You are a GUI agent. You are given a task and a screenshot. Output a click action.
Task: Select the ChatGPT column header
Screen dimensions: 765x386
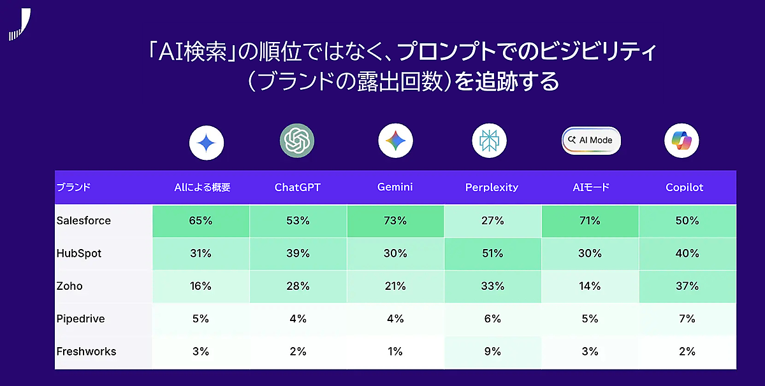298,187
